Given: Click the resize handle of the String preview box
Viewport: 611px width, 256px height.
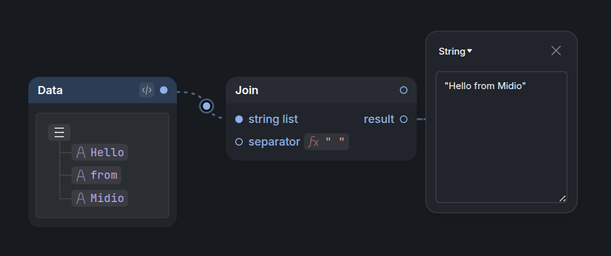Looking at the screenshot, I should (562, 198).
